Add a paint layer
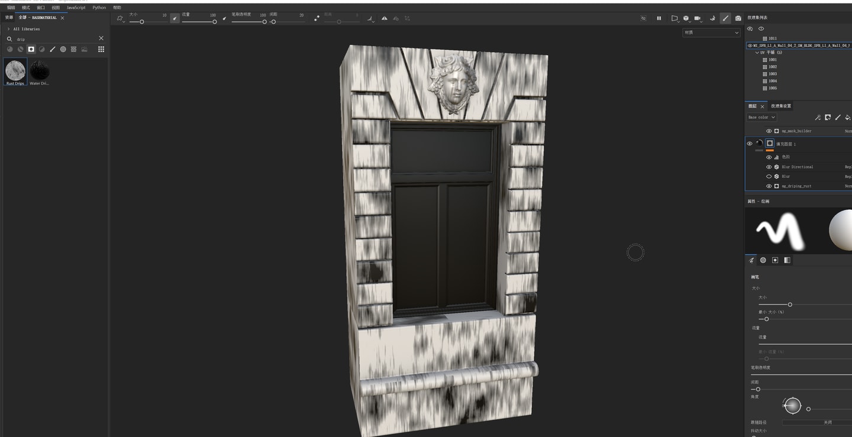852x437 pixels. tap(838, 118)
